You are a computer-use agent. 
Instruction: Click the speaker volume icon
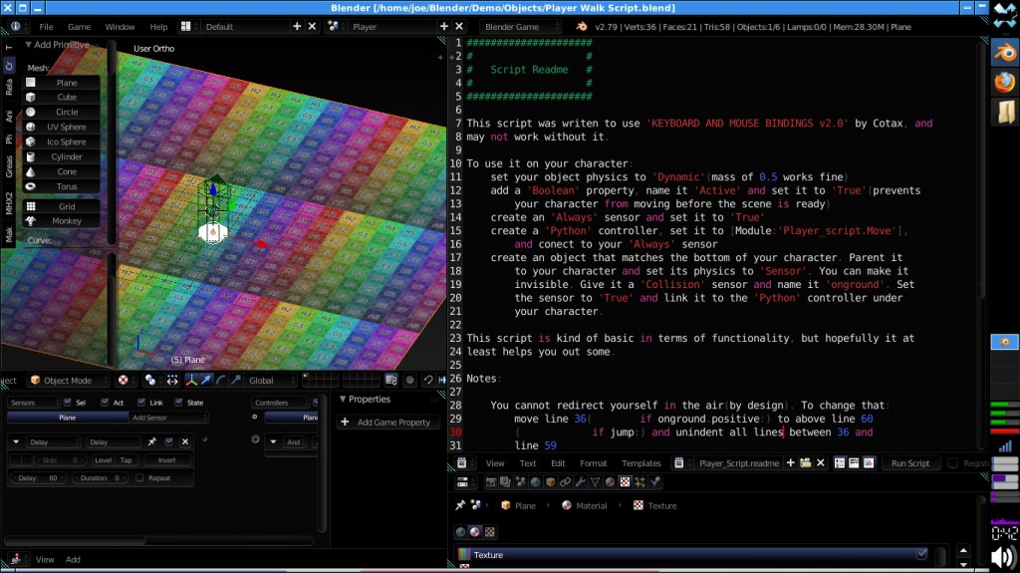(x=1004, y=558)
